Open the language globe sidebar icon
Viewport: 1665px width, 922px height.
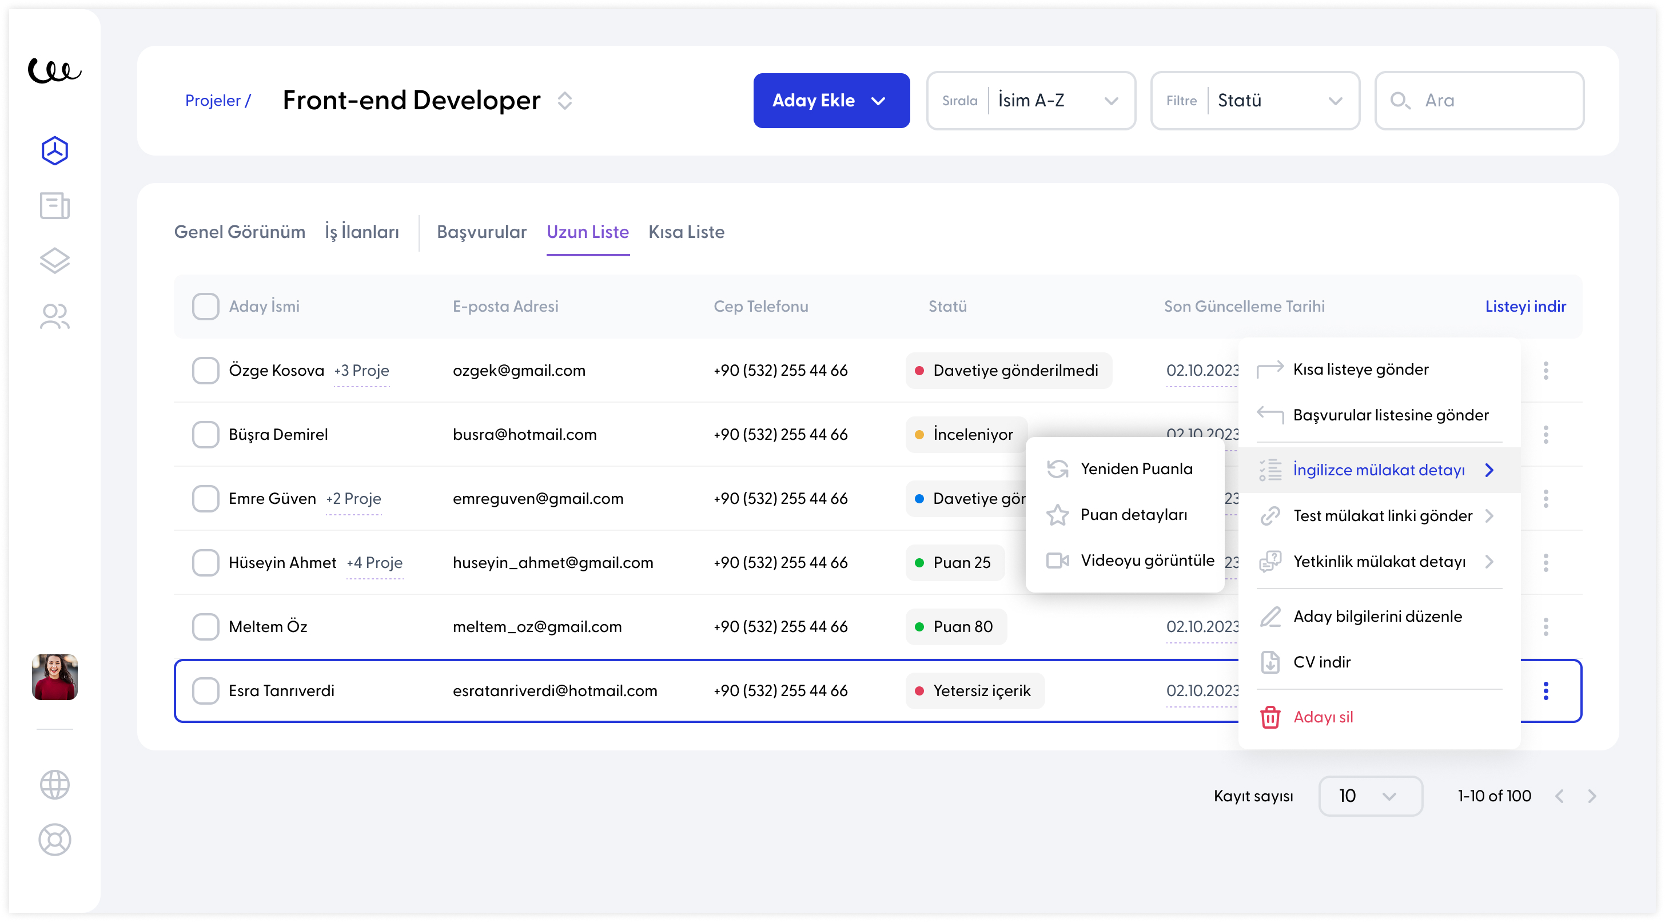click(x=54, y=785)
